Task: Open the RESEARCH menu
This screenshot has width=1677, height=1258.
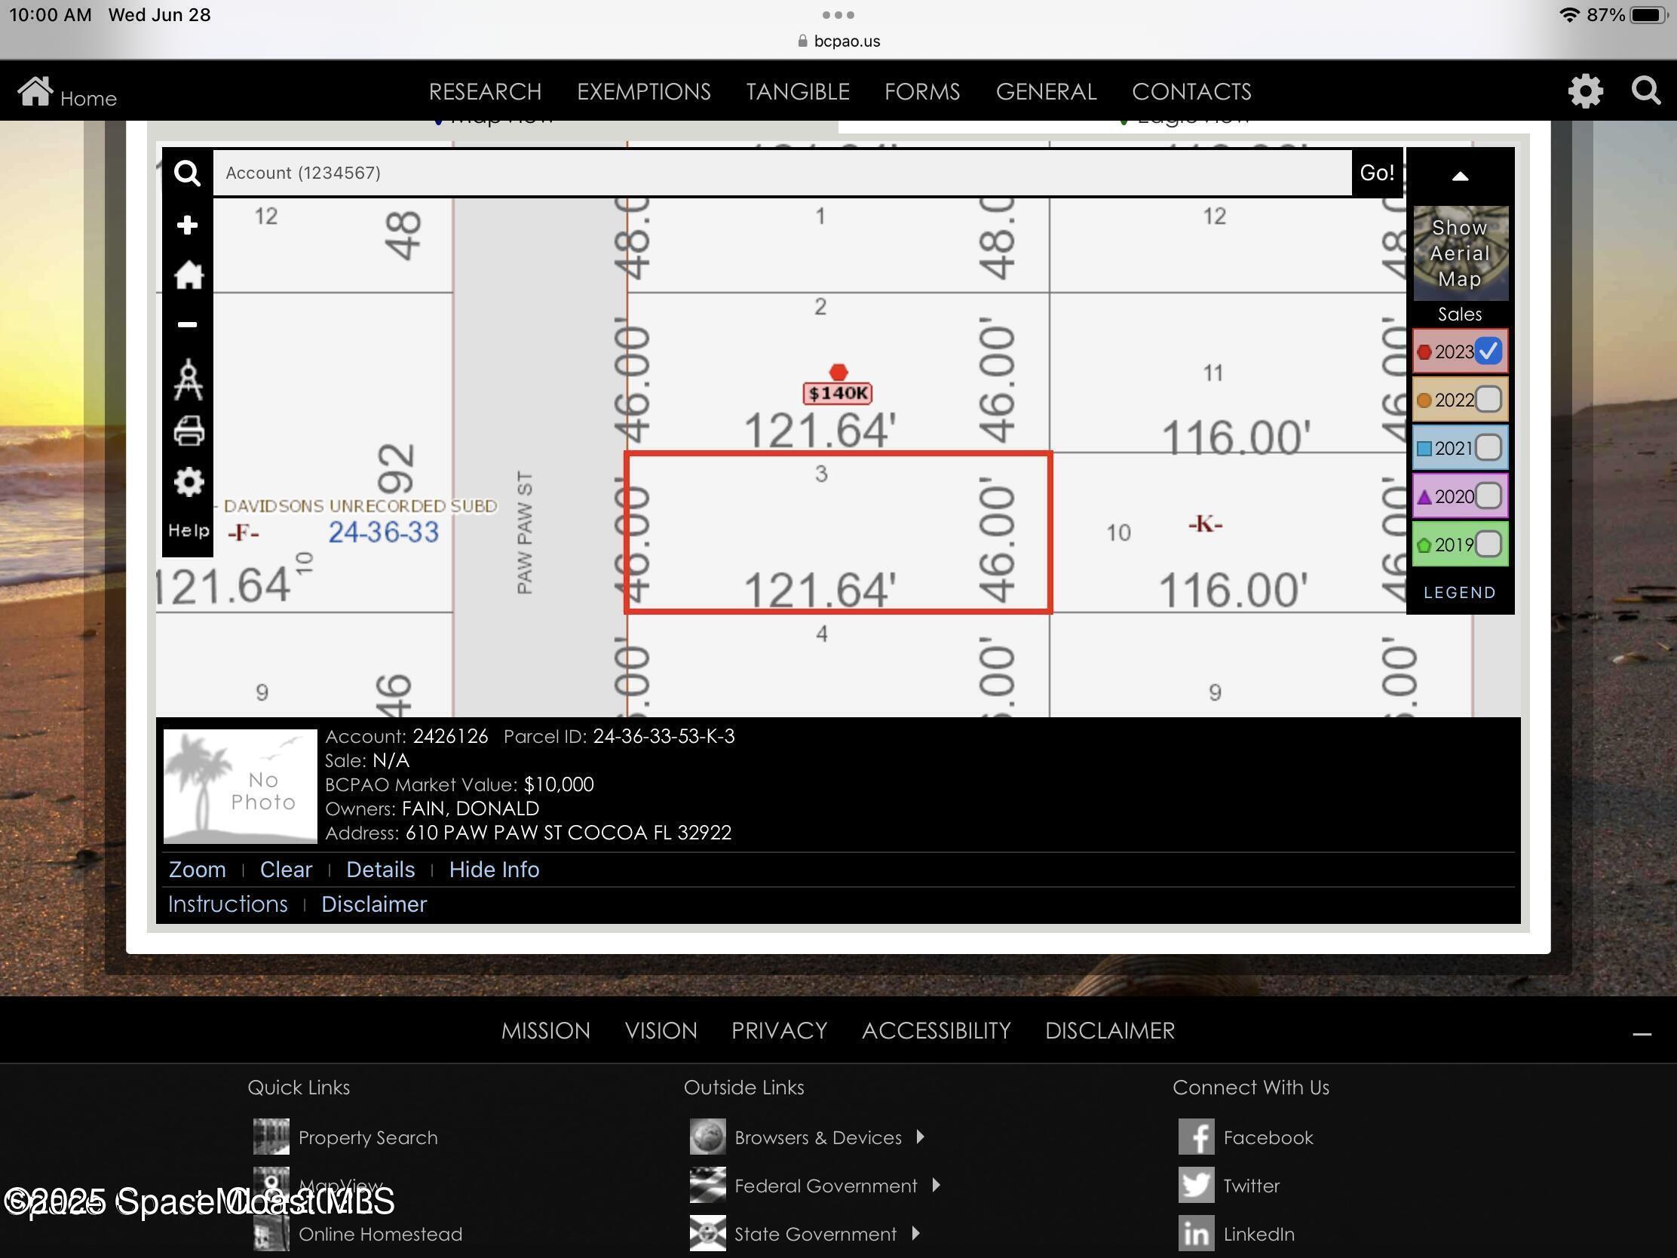Action: [x=484, y=92]
